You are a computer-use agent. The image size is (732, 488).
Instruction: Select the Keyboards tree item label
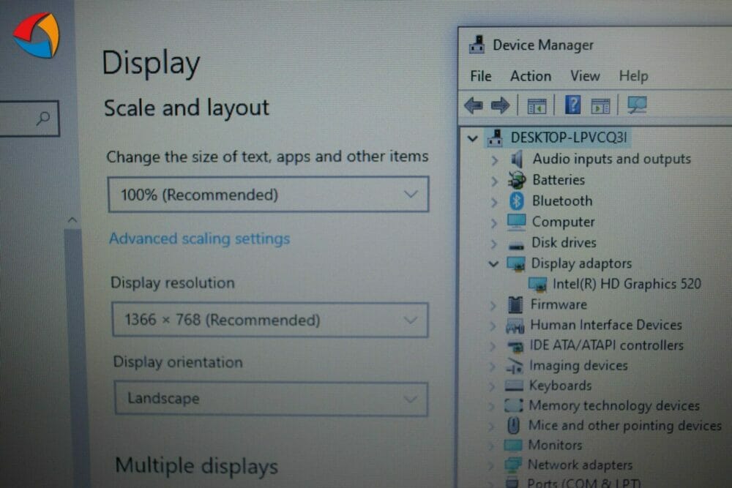point(560,386)
